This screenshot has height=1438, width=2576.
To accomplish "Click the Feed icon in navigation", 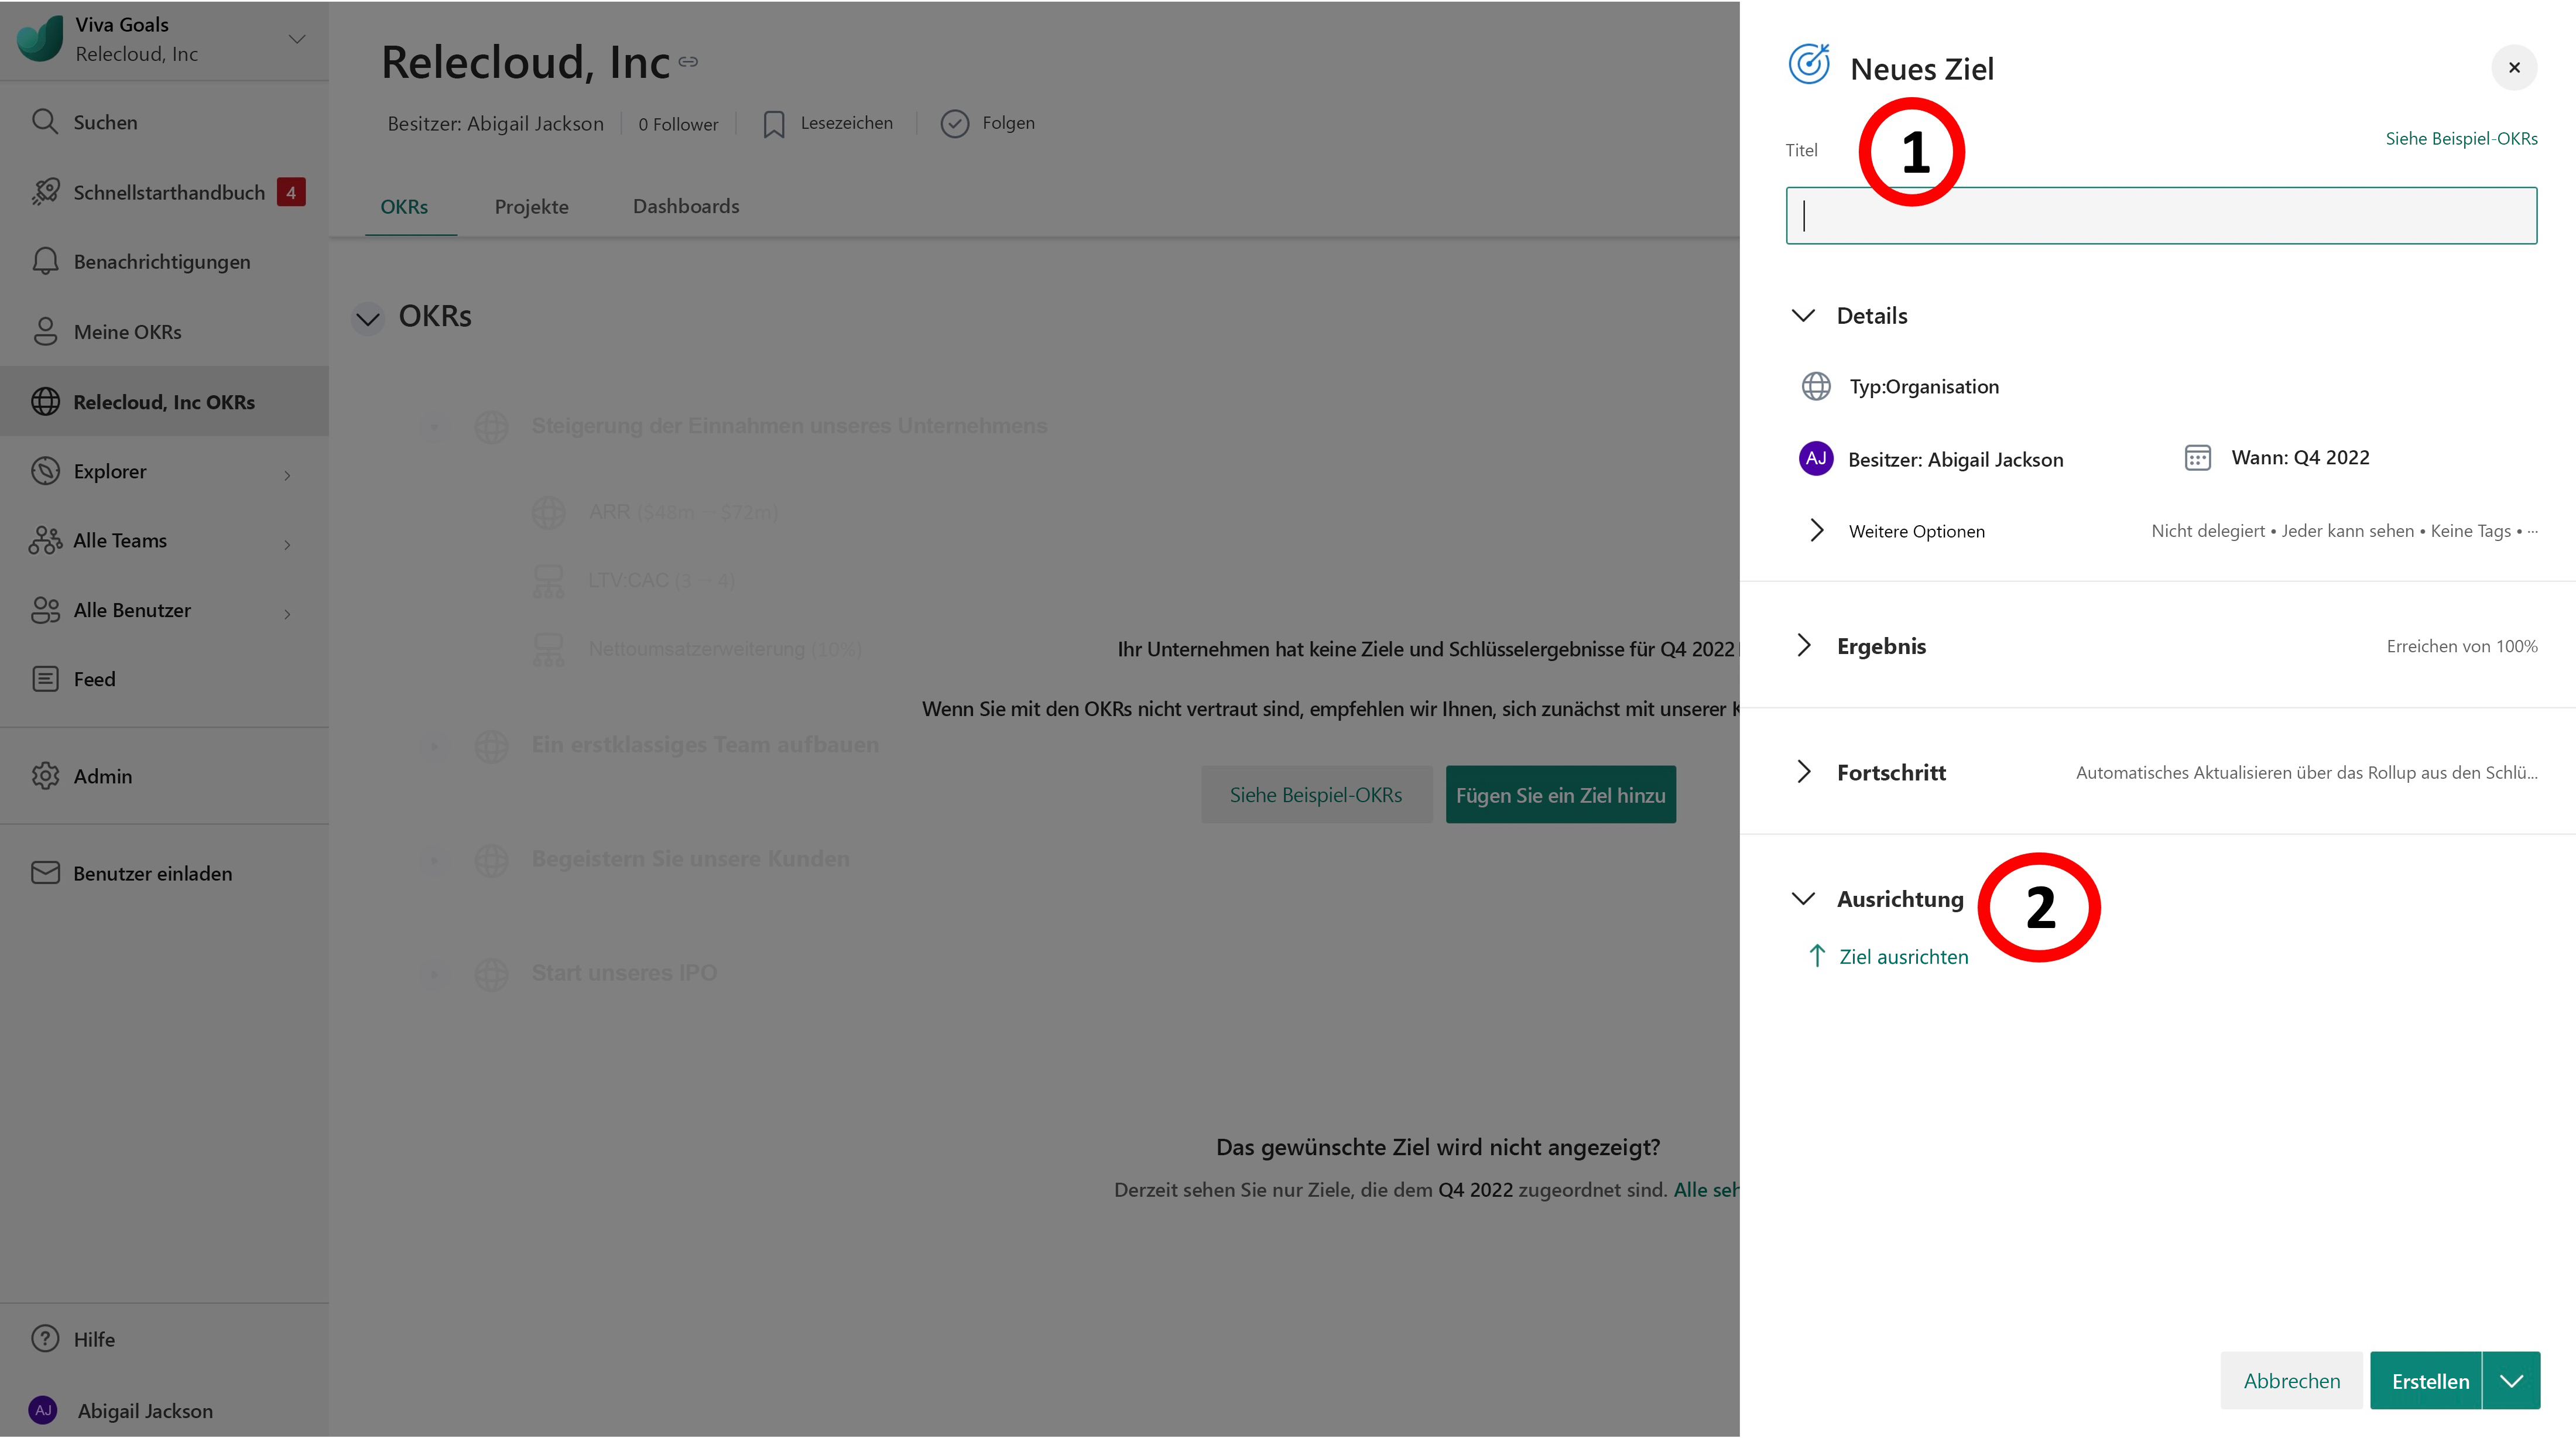I will point(48,677).
